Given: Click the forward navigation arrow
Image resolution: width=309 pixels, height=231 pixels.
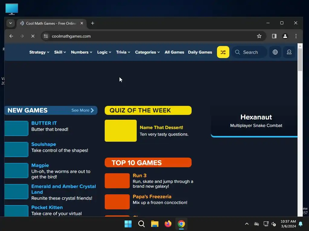Looking at the screenshot, I should tap(22, 36).
